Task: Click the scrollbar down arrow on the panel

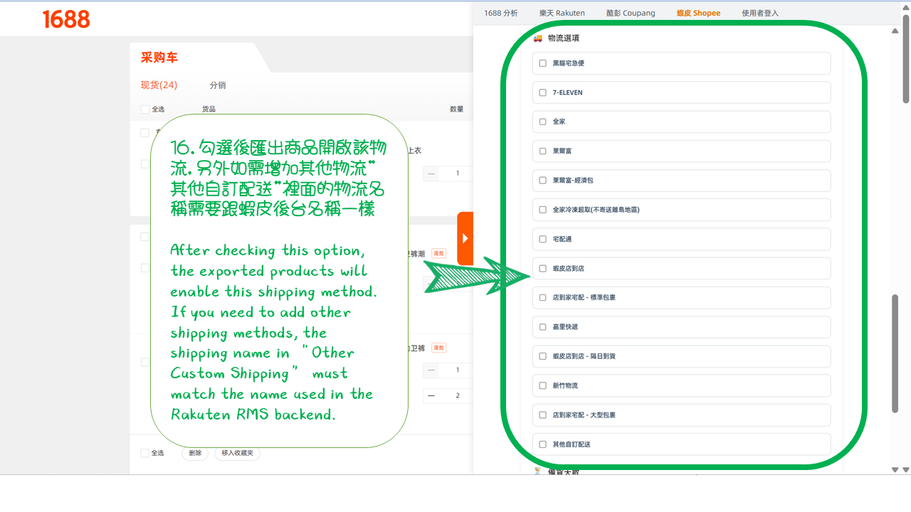Action: click(894, 469)
